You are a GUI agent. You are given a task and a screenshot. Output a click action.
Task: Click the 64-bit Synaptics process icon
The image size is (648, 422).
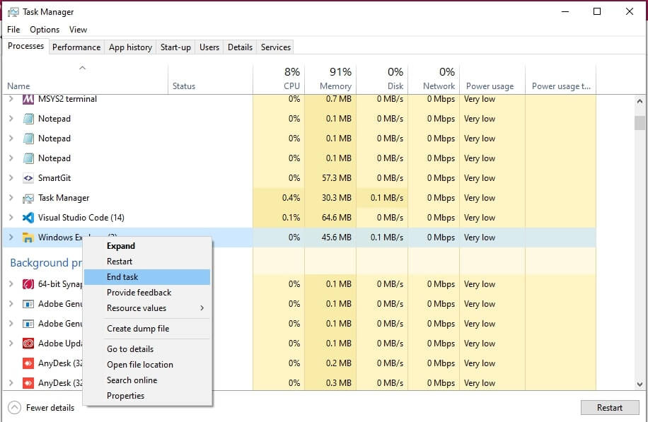(x=28, y=284)
